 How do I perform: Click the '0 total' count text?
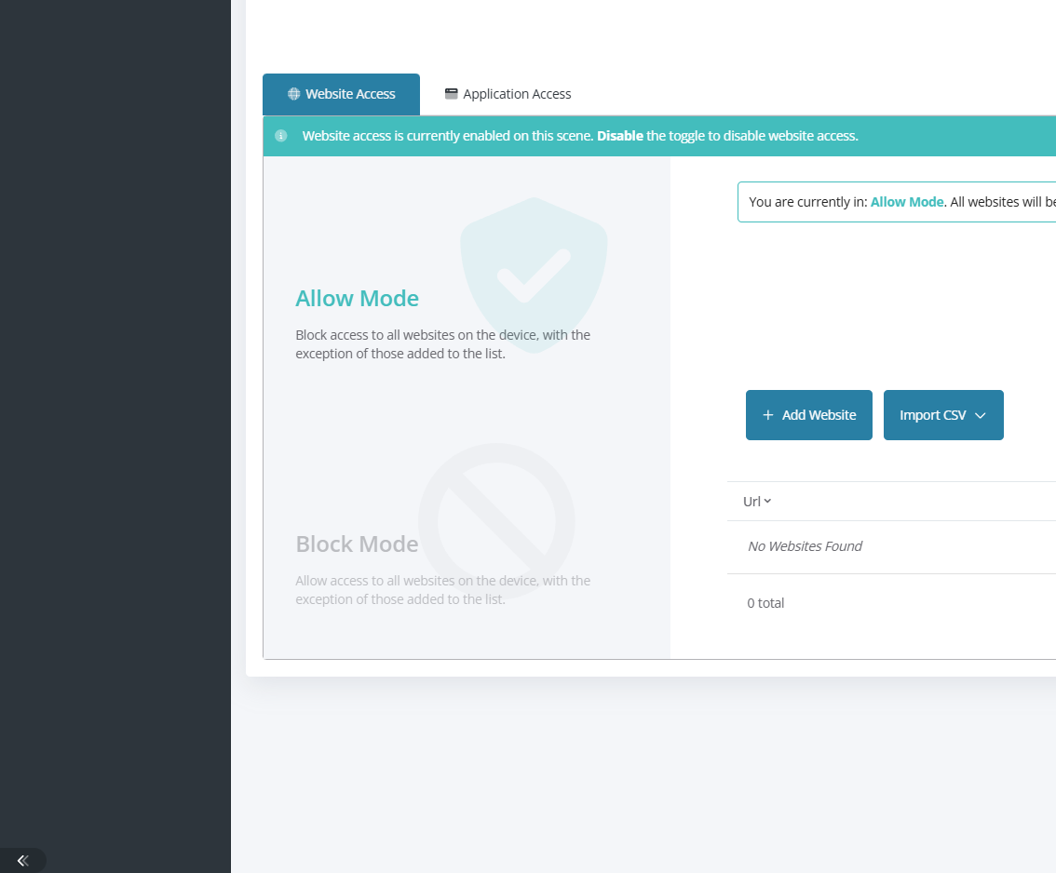(x=765, y=603)
